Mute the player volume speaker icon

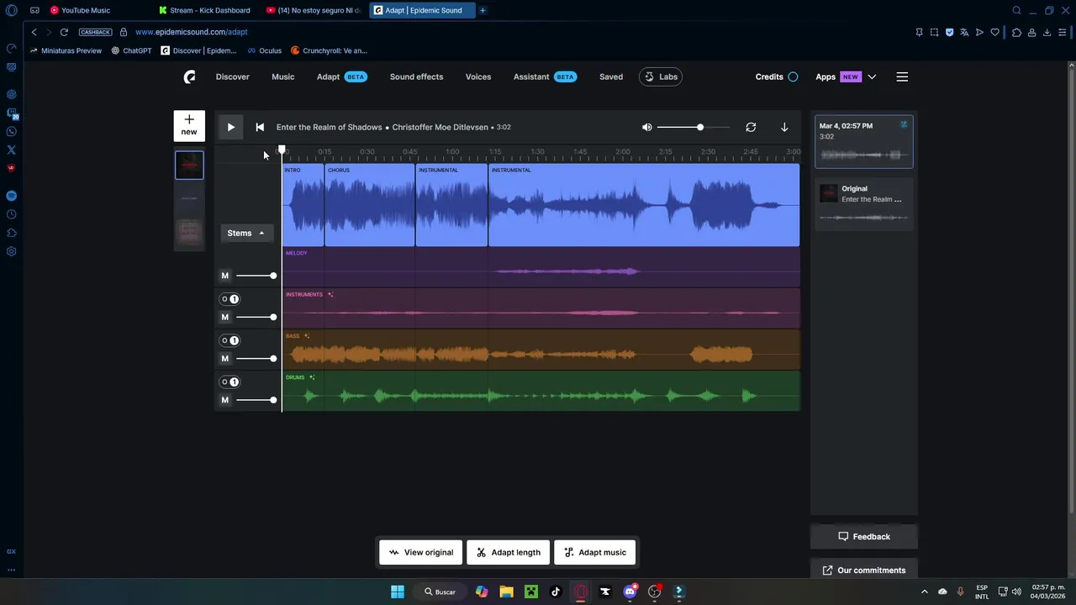pyautogui.click(x=647, y=127)
